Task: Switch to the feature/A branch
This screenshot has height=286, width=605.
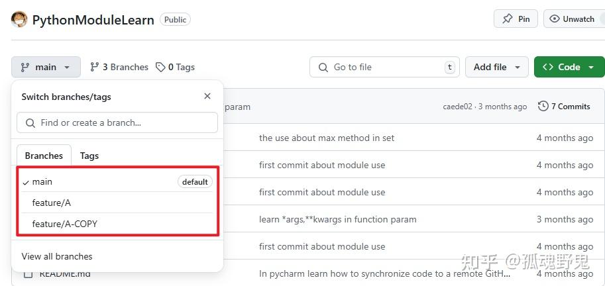Action: click(x=51, y=203)
